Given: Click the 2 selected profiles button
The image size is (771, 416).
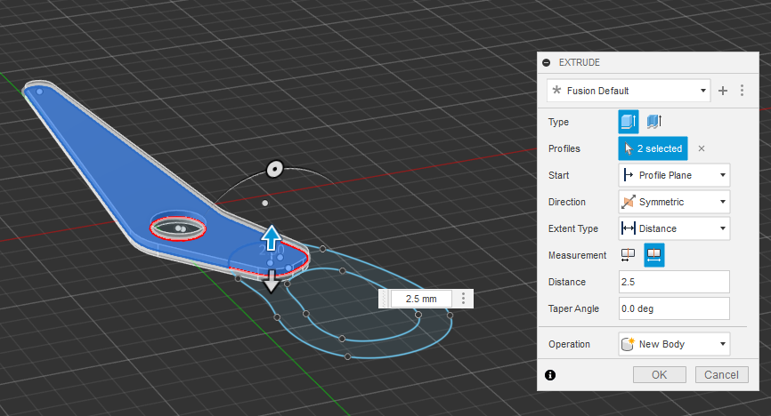Looking at the screenshot, I should 653,148.
